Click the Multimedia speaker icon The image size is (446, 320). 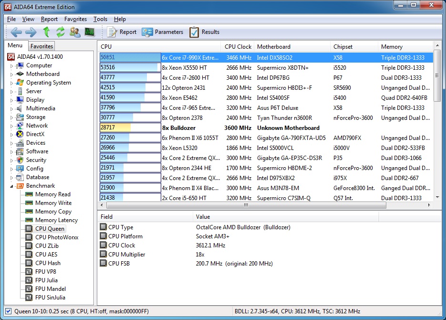[20, 108]
